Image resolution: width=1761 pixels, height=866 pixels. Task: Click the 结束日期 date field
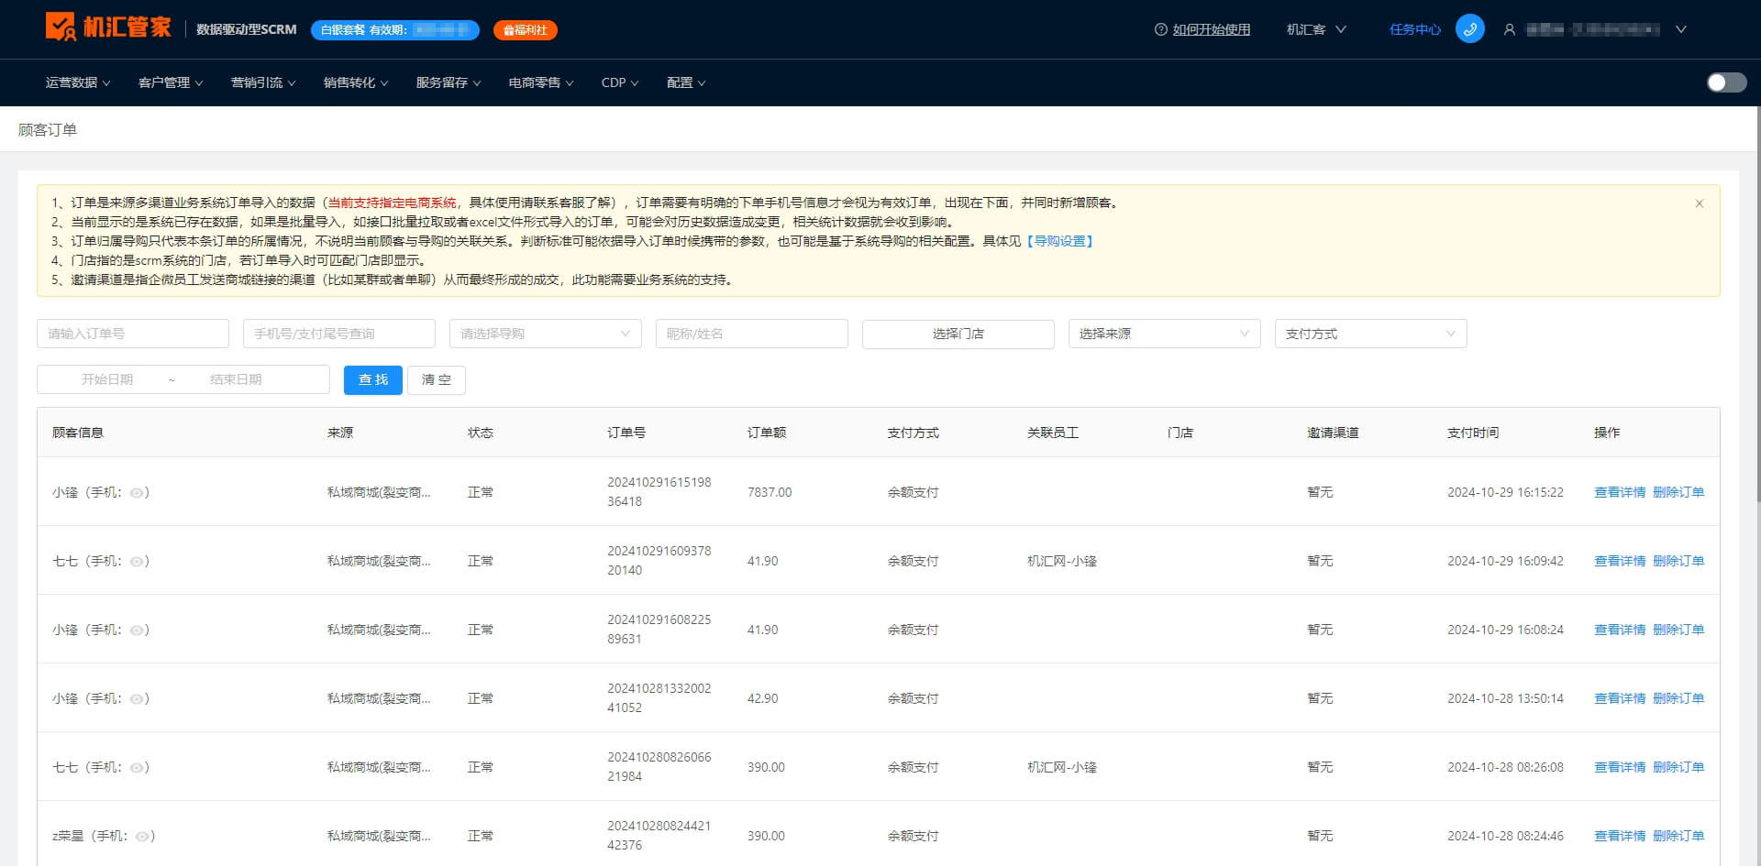(236, 379)
